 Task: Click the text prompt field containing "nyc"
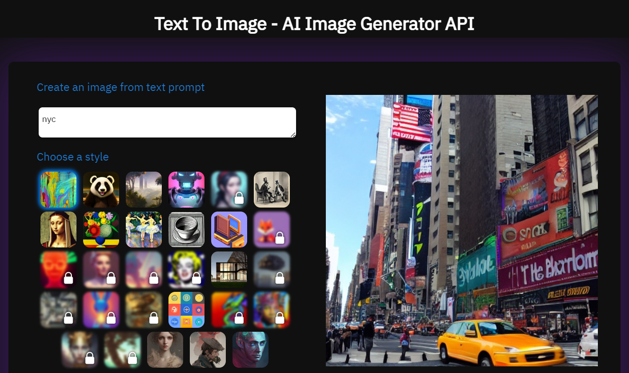click(167, 122)
